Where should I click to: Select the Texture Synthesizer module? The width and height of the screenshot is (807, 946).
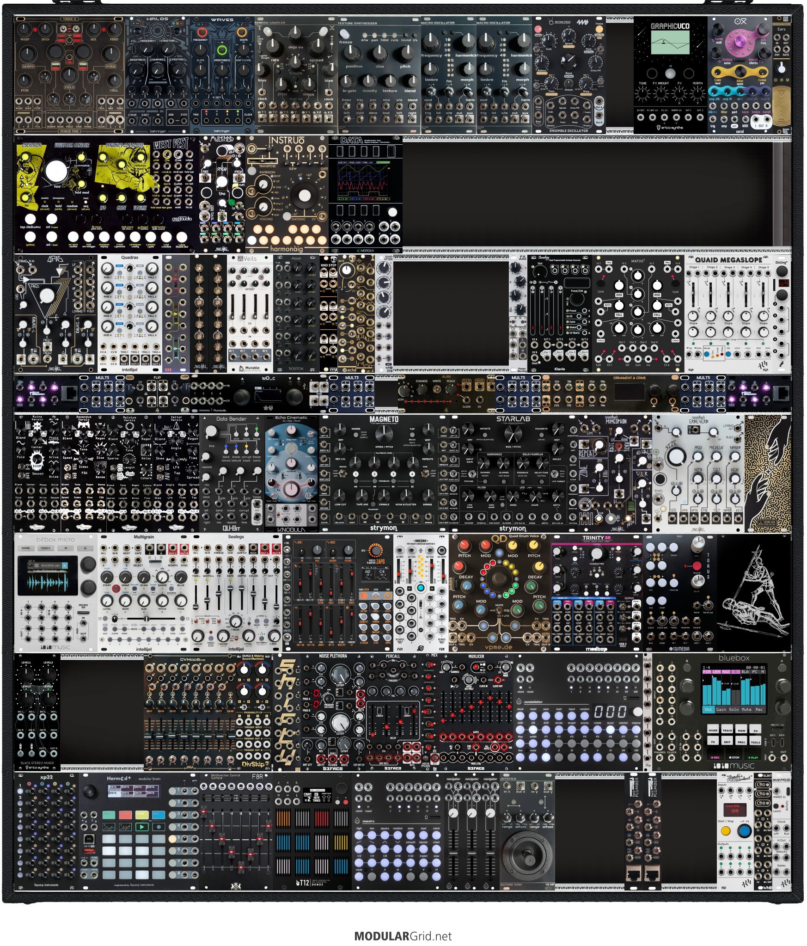(379, 75)
